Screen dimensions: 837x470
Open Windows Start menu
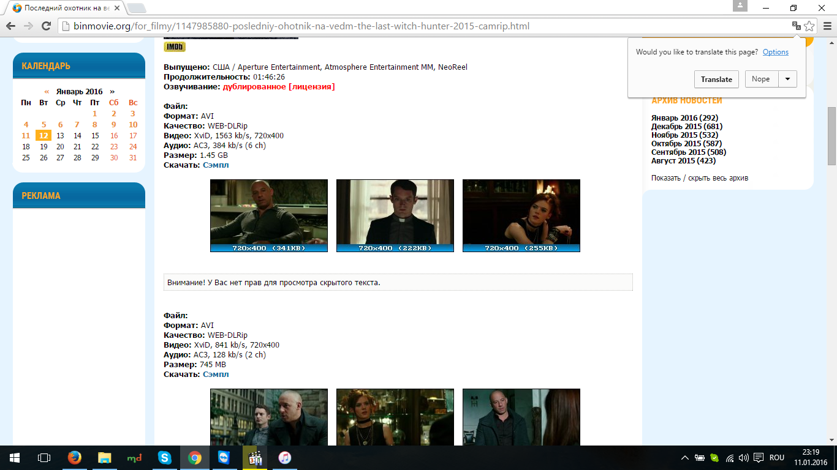[15, 458]
